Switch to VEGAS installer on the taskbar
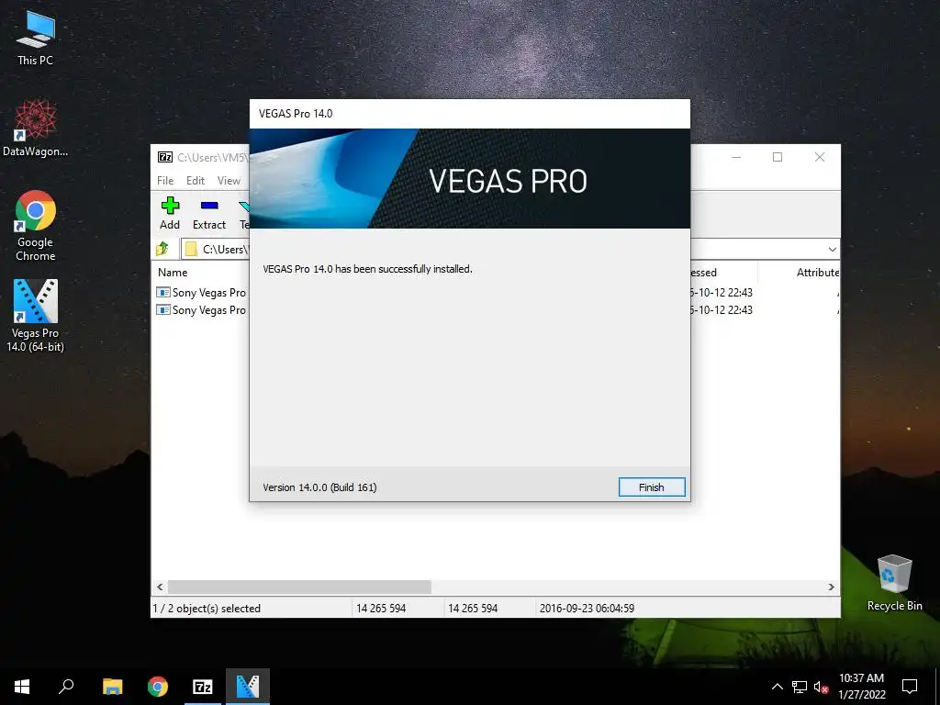The image size is (940, 705). [248, 687]
